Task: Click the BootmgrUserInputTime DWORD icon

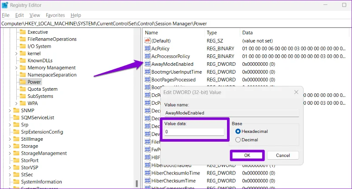Action: point(147,72)
